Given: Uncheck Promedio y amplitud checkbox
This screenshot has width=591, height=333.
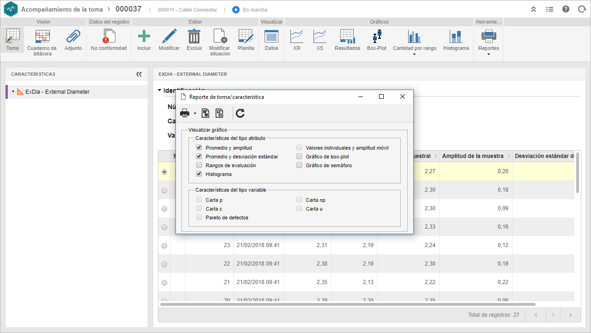Looking at the screenshot, I should coord(199,148).
